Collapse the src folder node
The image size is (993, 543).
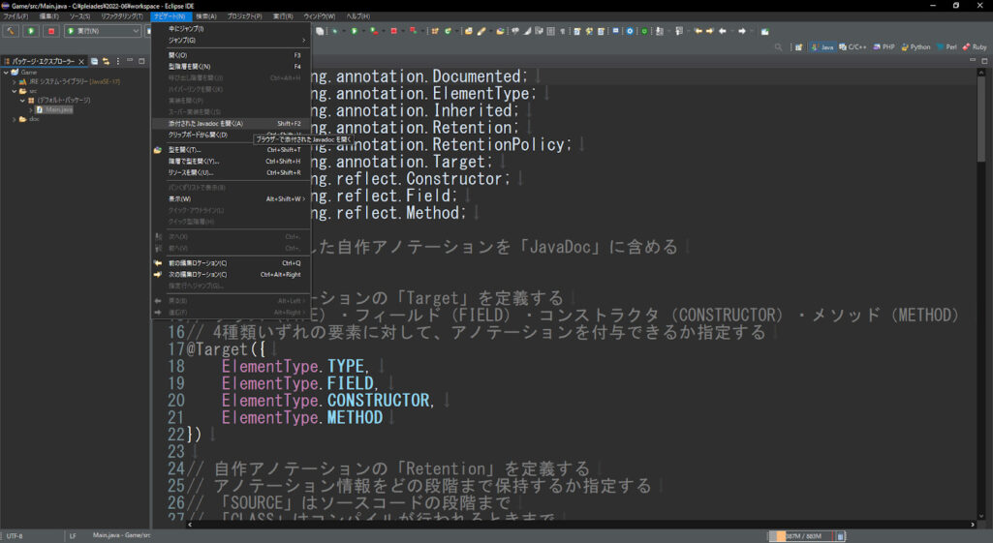pos(14,91)
